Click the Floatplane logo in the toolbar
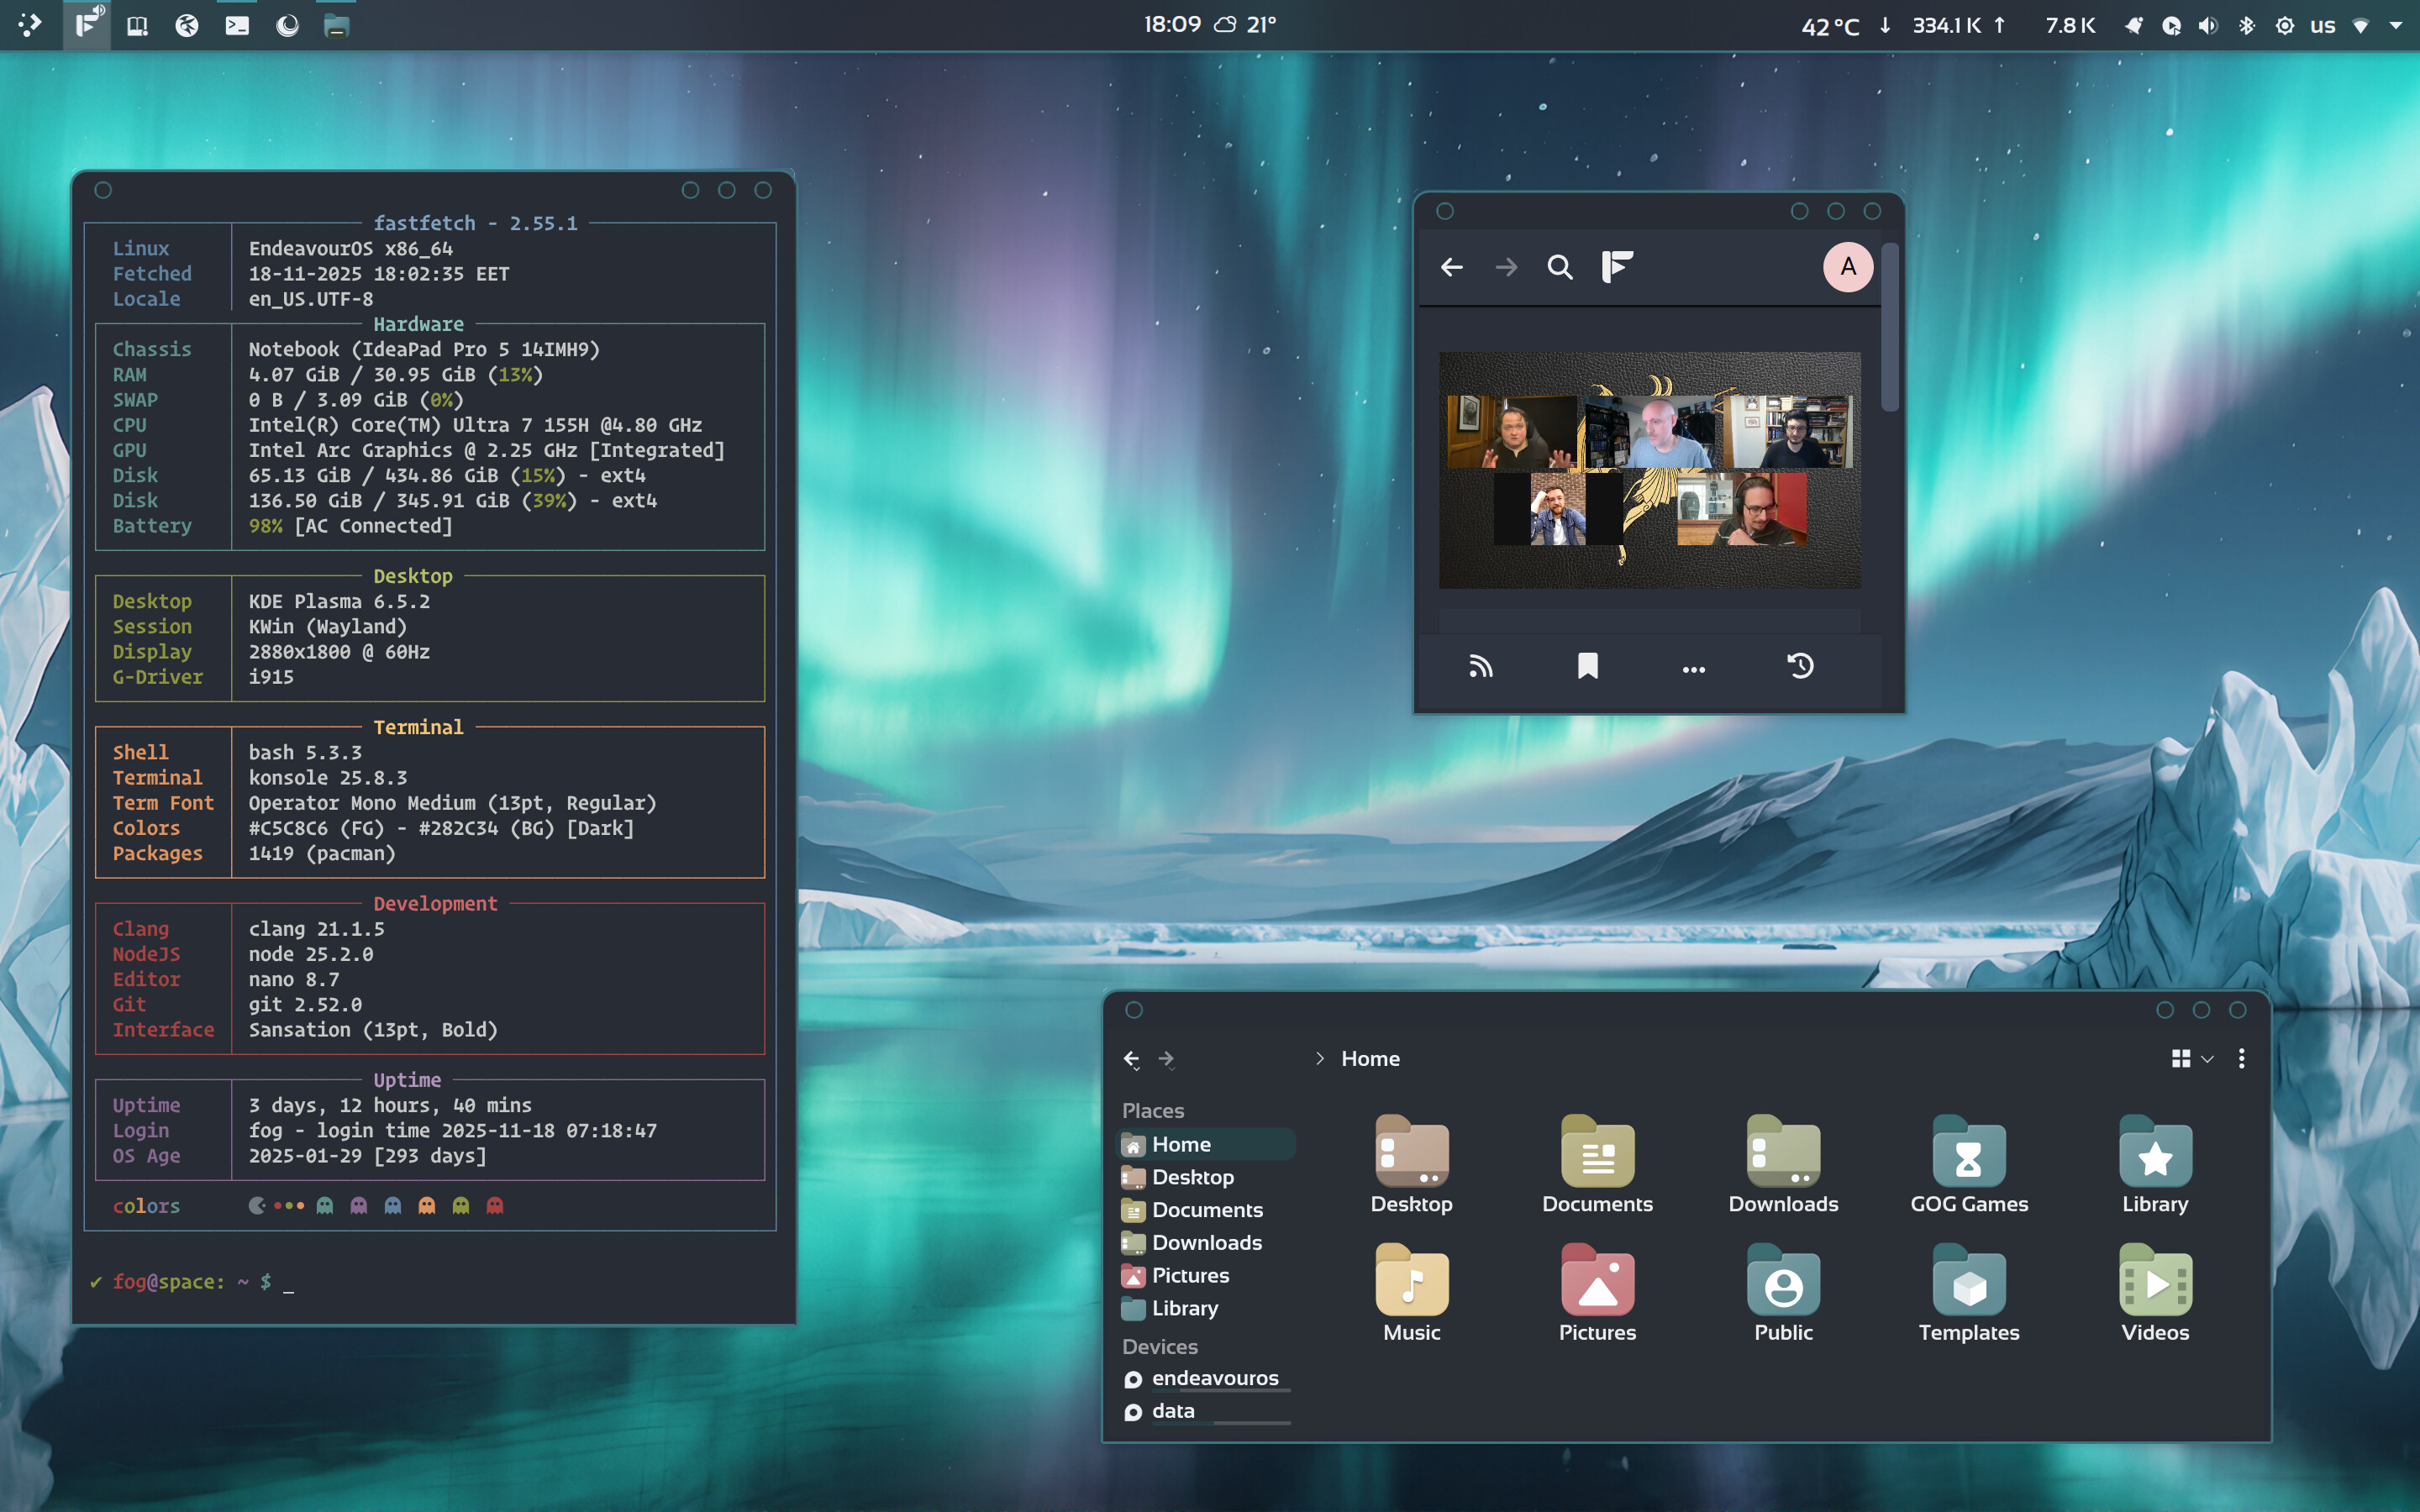 click(1617, 267)
